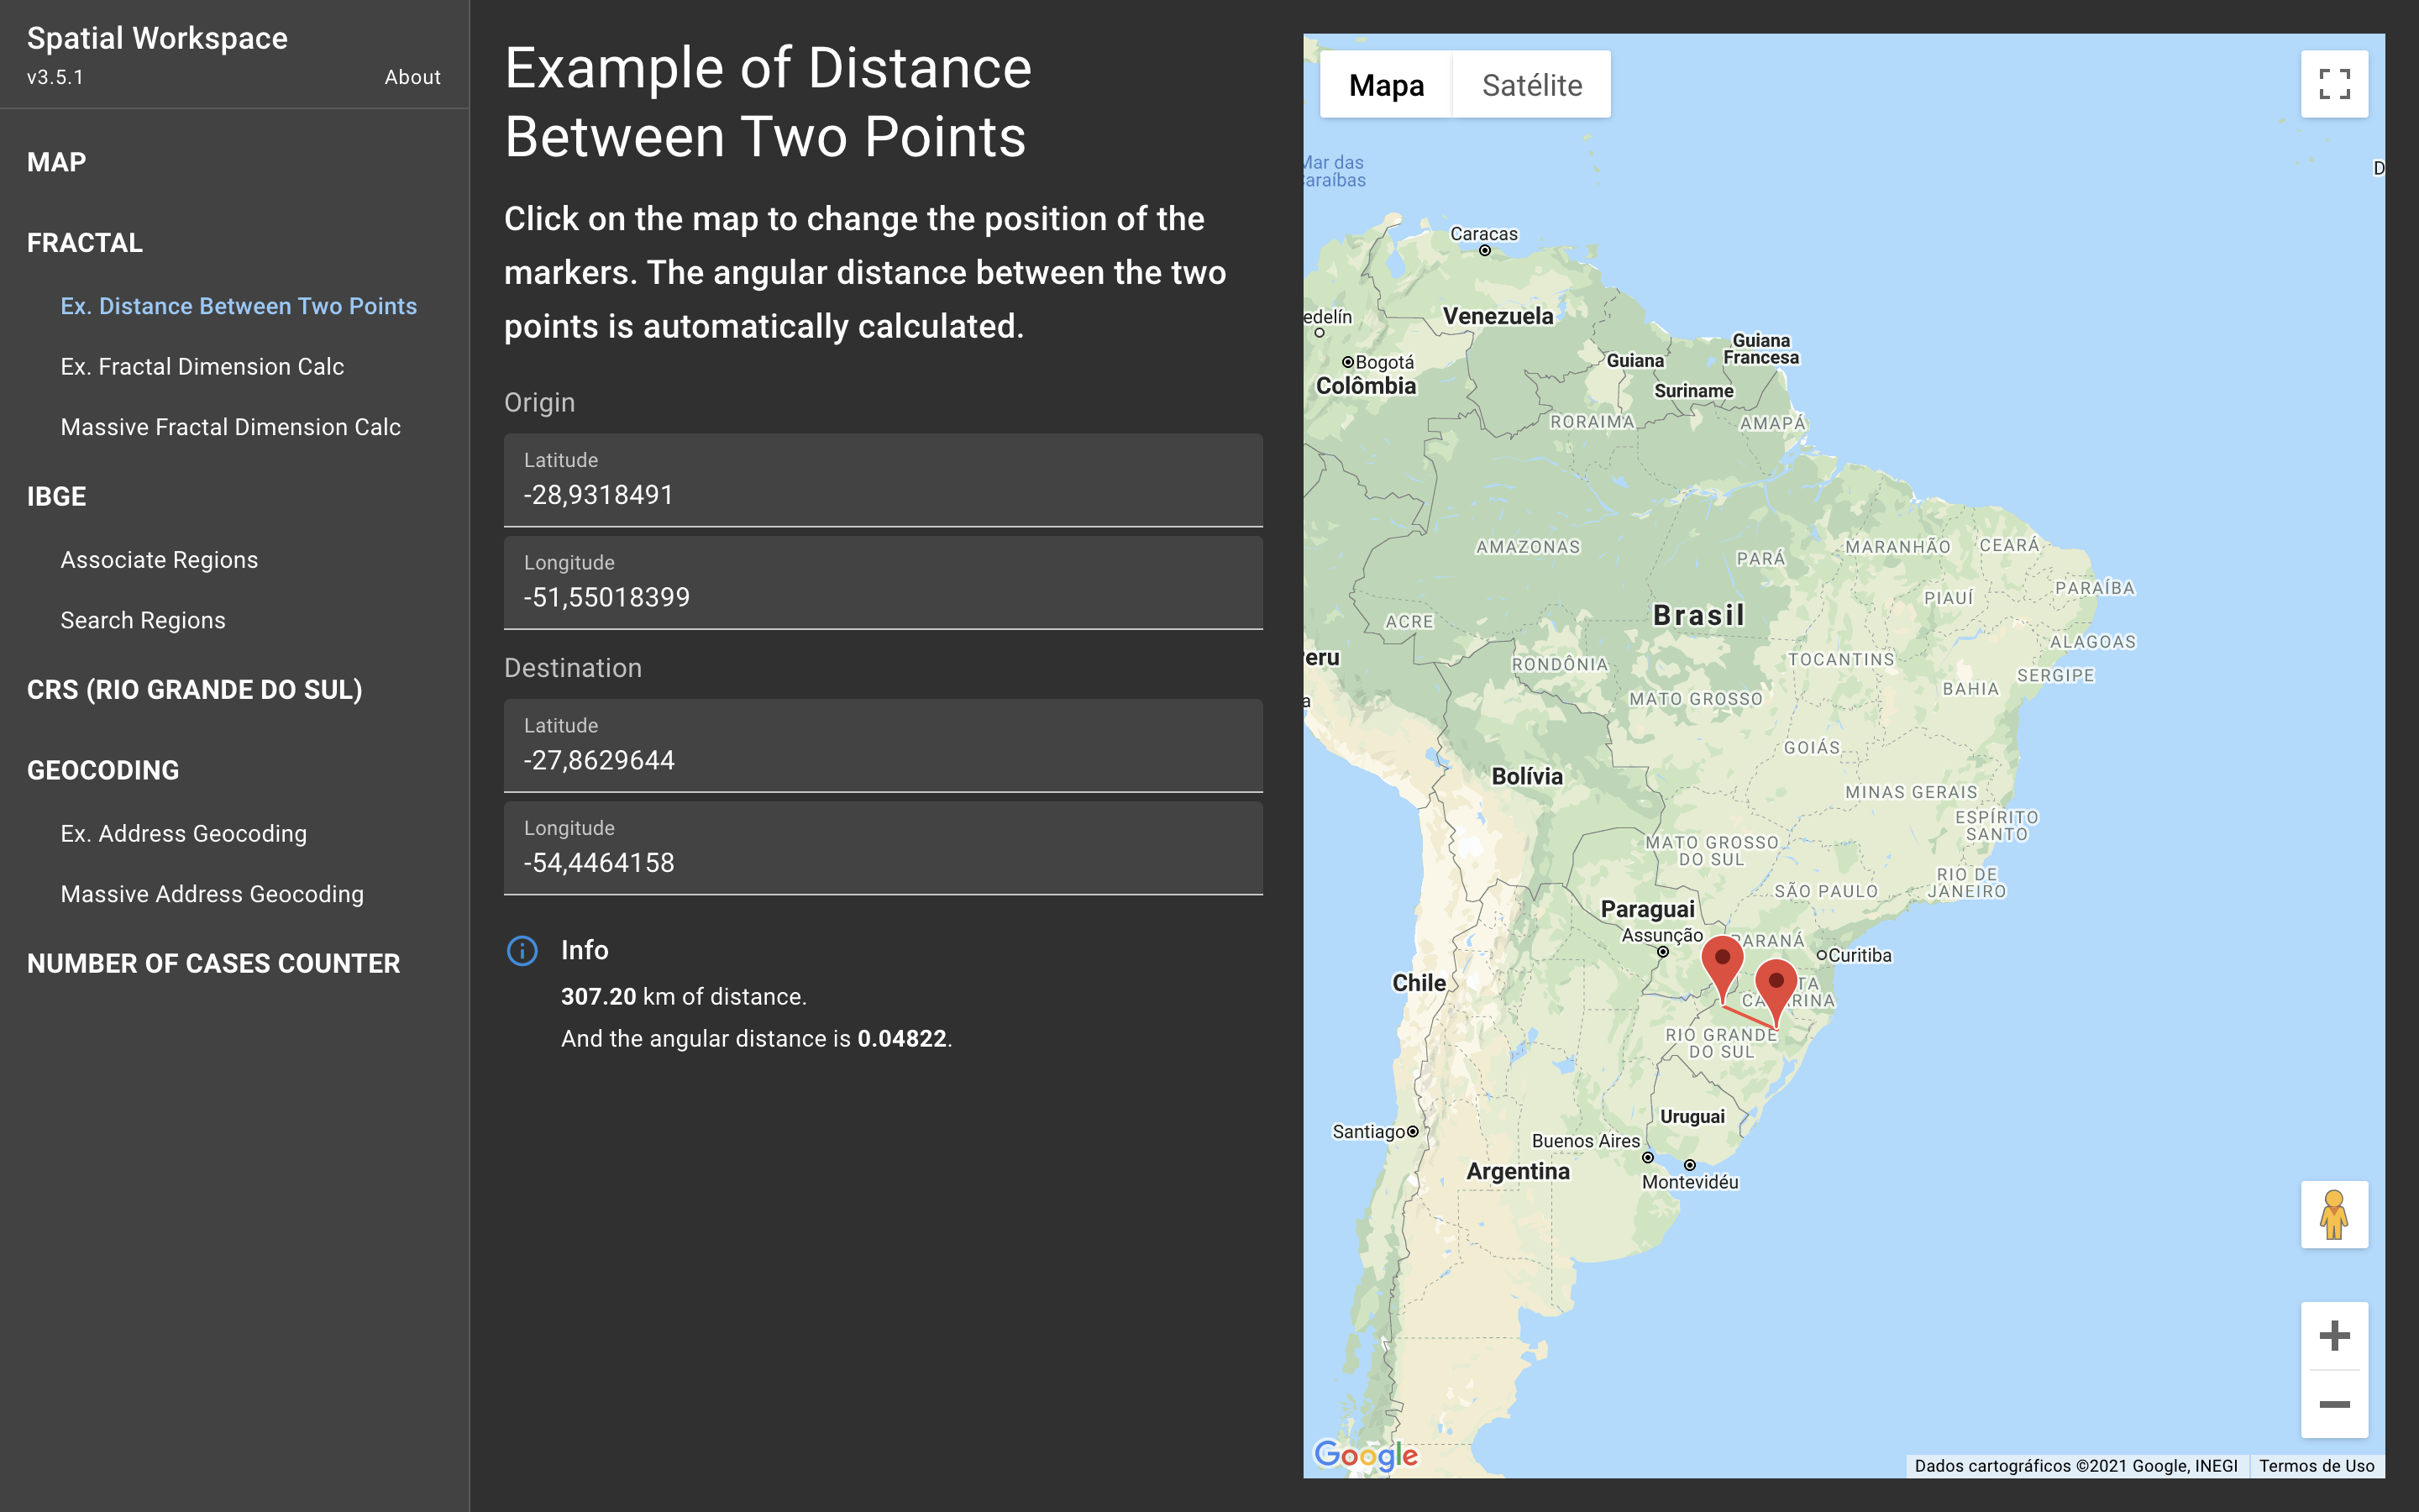
Task: Collapse the IBGE sidebar section
Action: coord(57,496)
